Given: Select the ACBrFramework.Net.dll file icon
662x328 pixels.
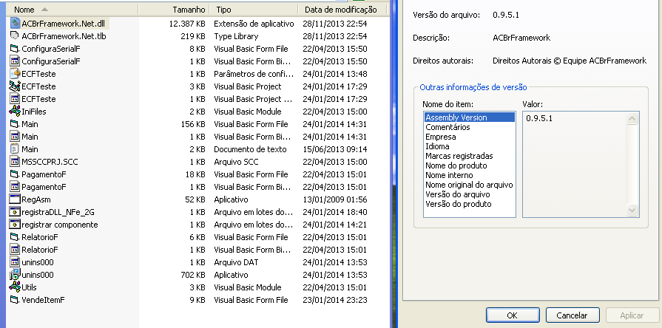Looking at the screenshot, I should [15, 23].
